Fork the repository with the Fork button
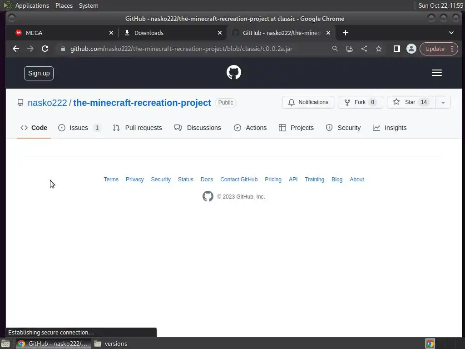 360,102
